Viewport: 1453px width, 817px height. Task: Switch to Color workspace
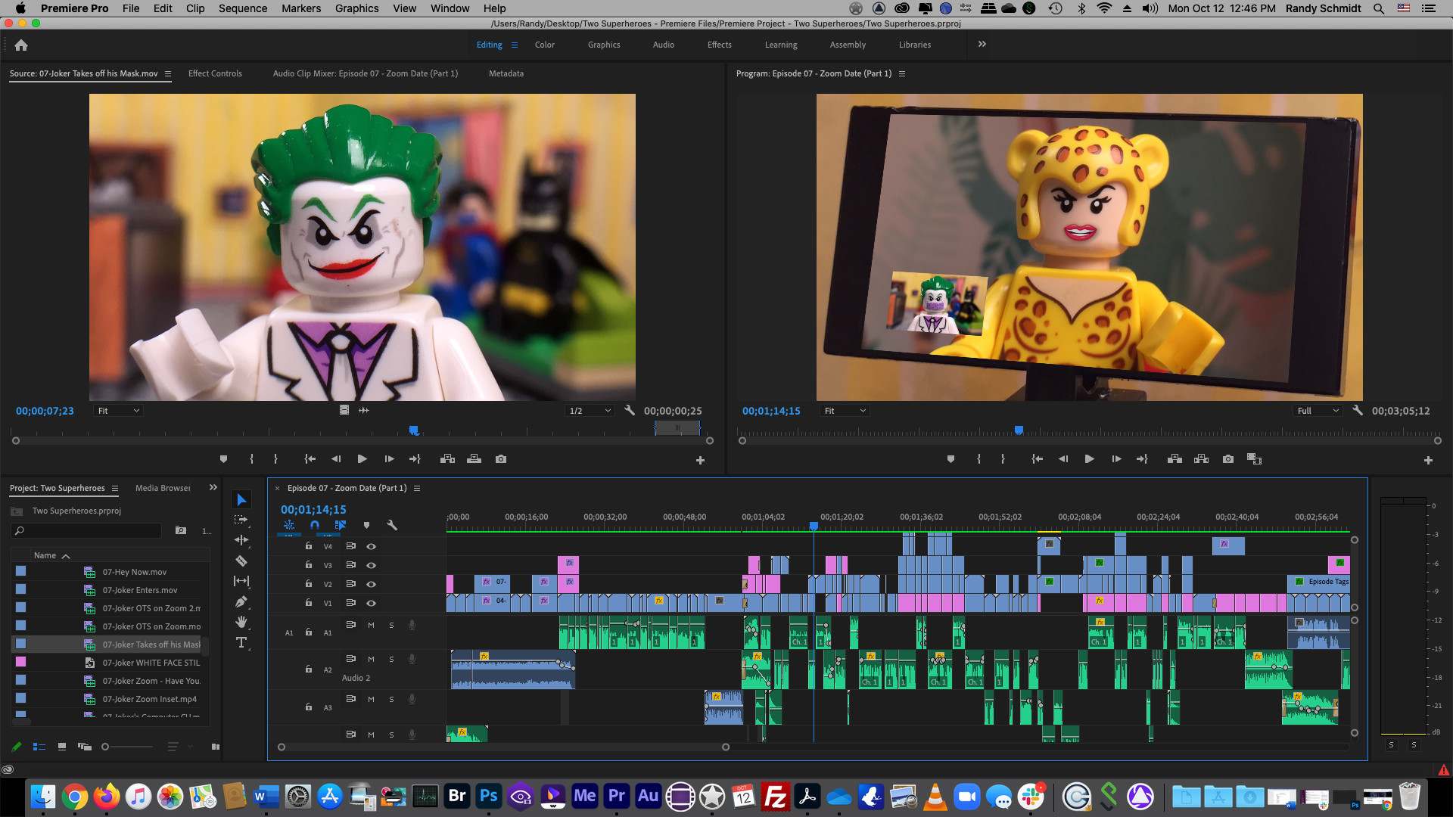[545, 45]
